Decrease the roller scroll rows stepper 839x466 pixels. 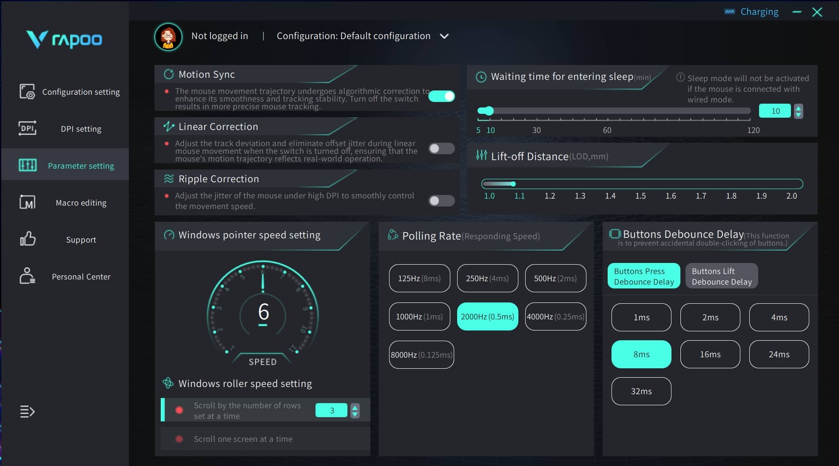coord(355,414)
